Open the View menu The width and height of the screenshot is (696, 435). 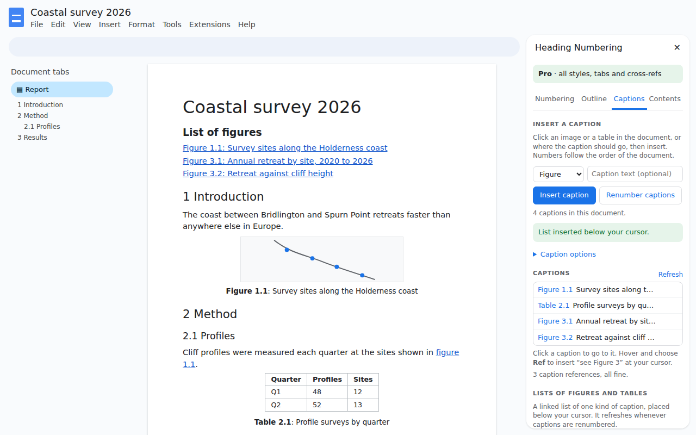[82, 24]
